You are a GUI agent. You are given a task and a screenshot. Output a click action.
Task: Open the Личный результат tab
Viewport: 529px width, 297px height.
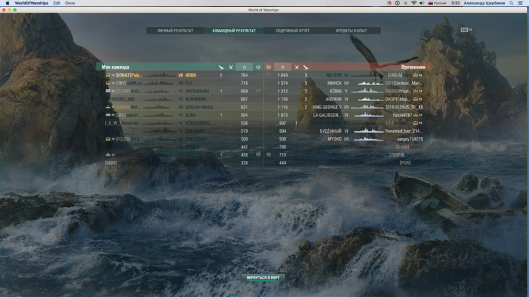pyautogui.click(x=175, y=30)
